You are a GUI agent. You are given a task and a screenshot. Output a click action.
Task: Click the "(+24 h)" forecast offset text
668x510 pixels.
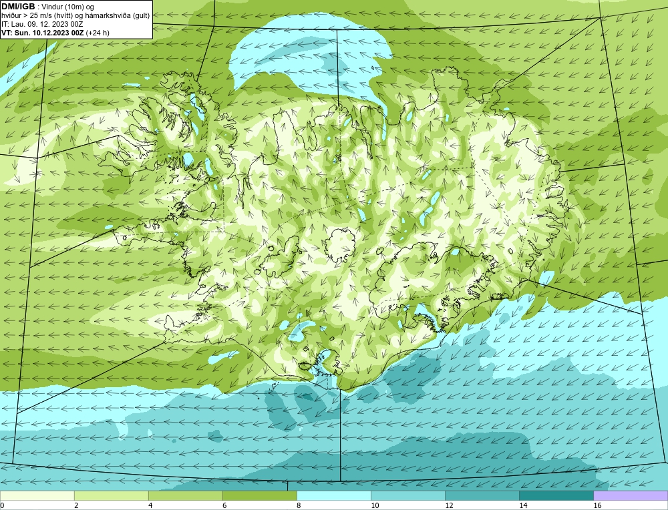98,33
